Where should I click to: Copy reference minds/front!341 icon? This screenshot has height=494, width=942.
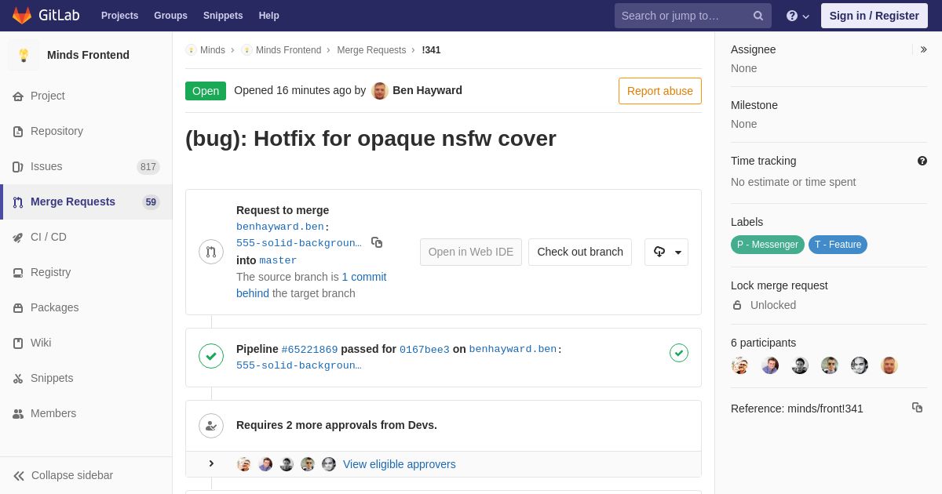coord(917,408)
